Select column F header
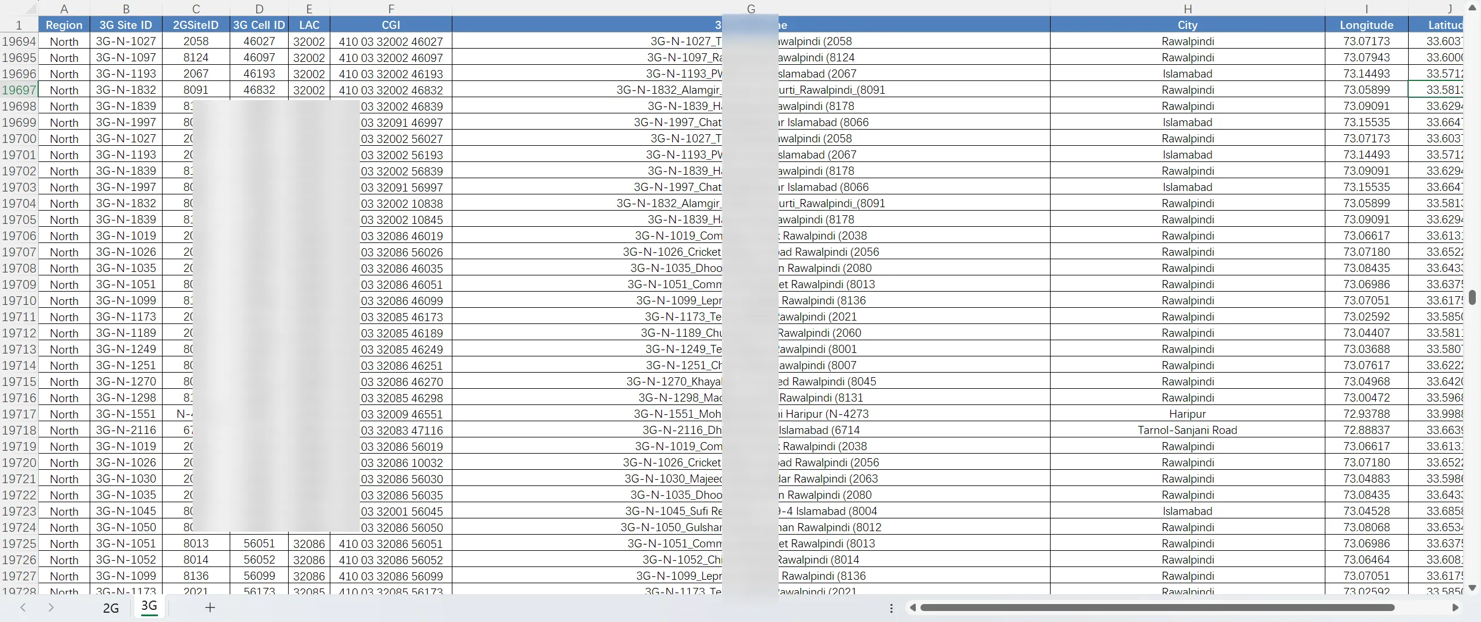 (x=391, y=9)
